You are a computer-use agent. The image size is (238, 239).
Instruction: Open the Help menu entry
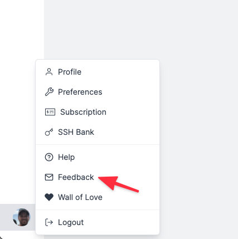point(98,157)
